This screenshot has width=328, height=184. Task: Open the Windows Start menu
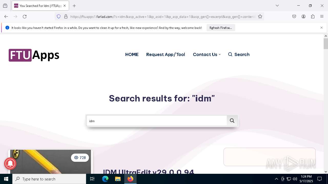pos(6,179)
